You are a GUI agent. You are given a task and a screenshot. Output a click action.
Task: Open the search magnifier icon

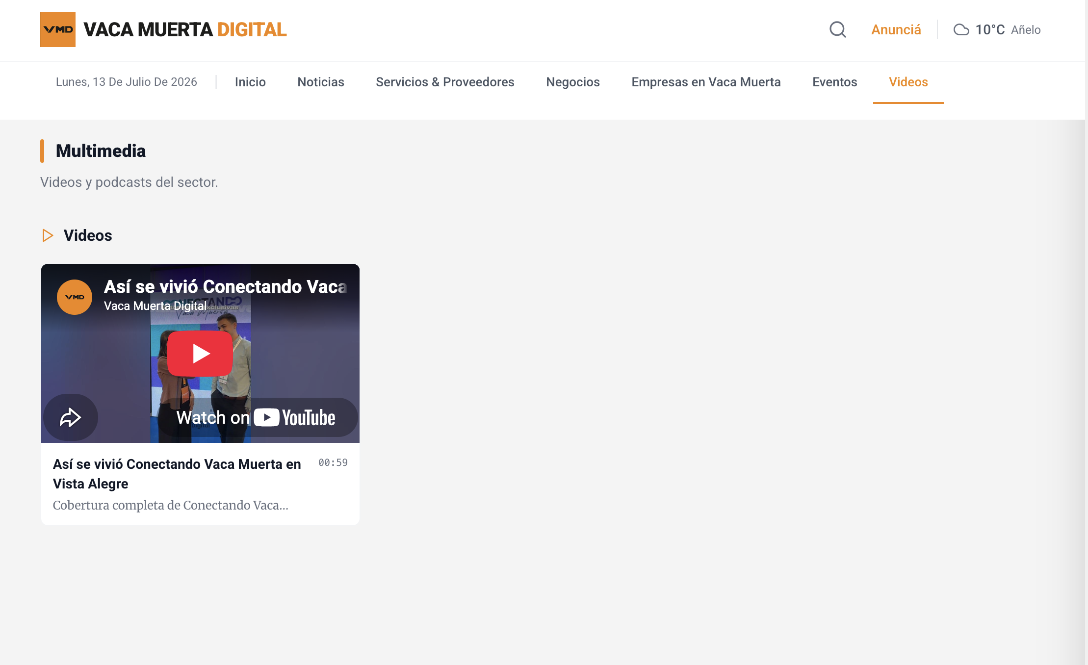pos(837,29)
